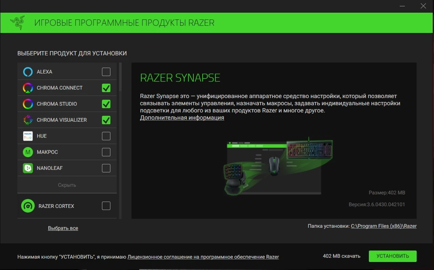Select the CHROMA STUDIO label

tap(57, 104)
